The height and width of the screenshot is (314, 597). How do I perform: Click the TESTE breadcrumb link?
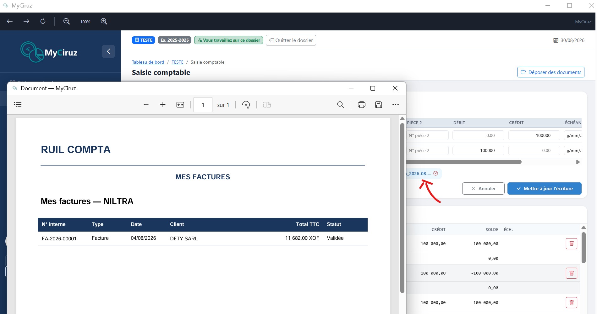(x=178, y=62)
